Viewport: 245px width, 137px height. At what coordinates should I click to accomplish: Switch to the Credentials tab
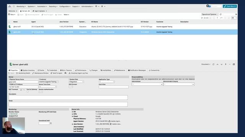52,70
